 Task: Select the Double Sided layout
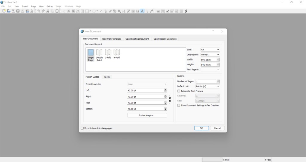pyautogui.click(x=99, y=55)
